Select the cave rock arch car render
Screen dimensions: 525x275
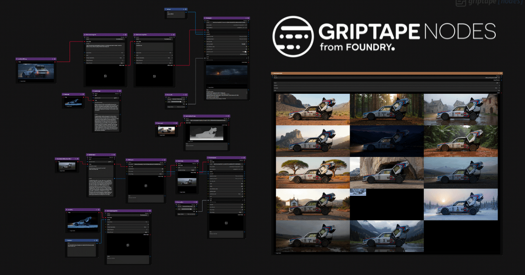click(x=387, y=172)
